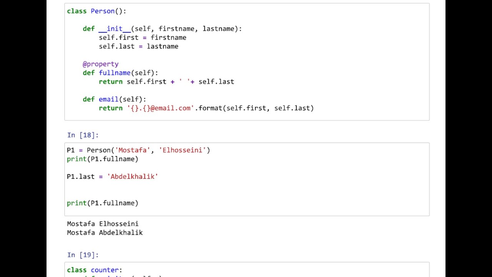Click output 'Mostafa Elhosseini'

coord(103,224)
